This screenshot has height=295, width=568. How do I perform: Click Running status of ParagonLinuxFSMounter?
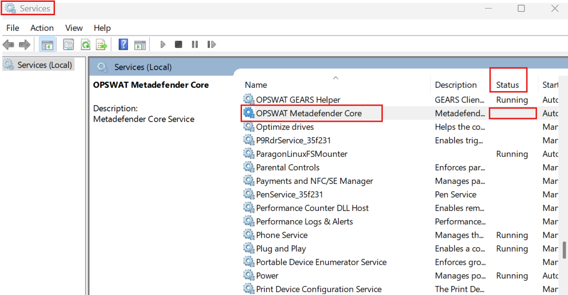[x=512, y=154]
